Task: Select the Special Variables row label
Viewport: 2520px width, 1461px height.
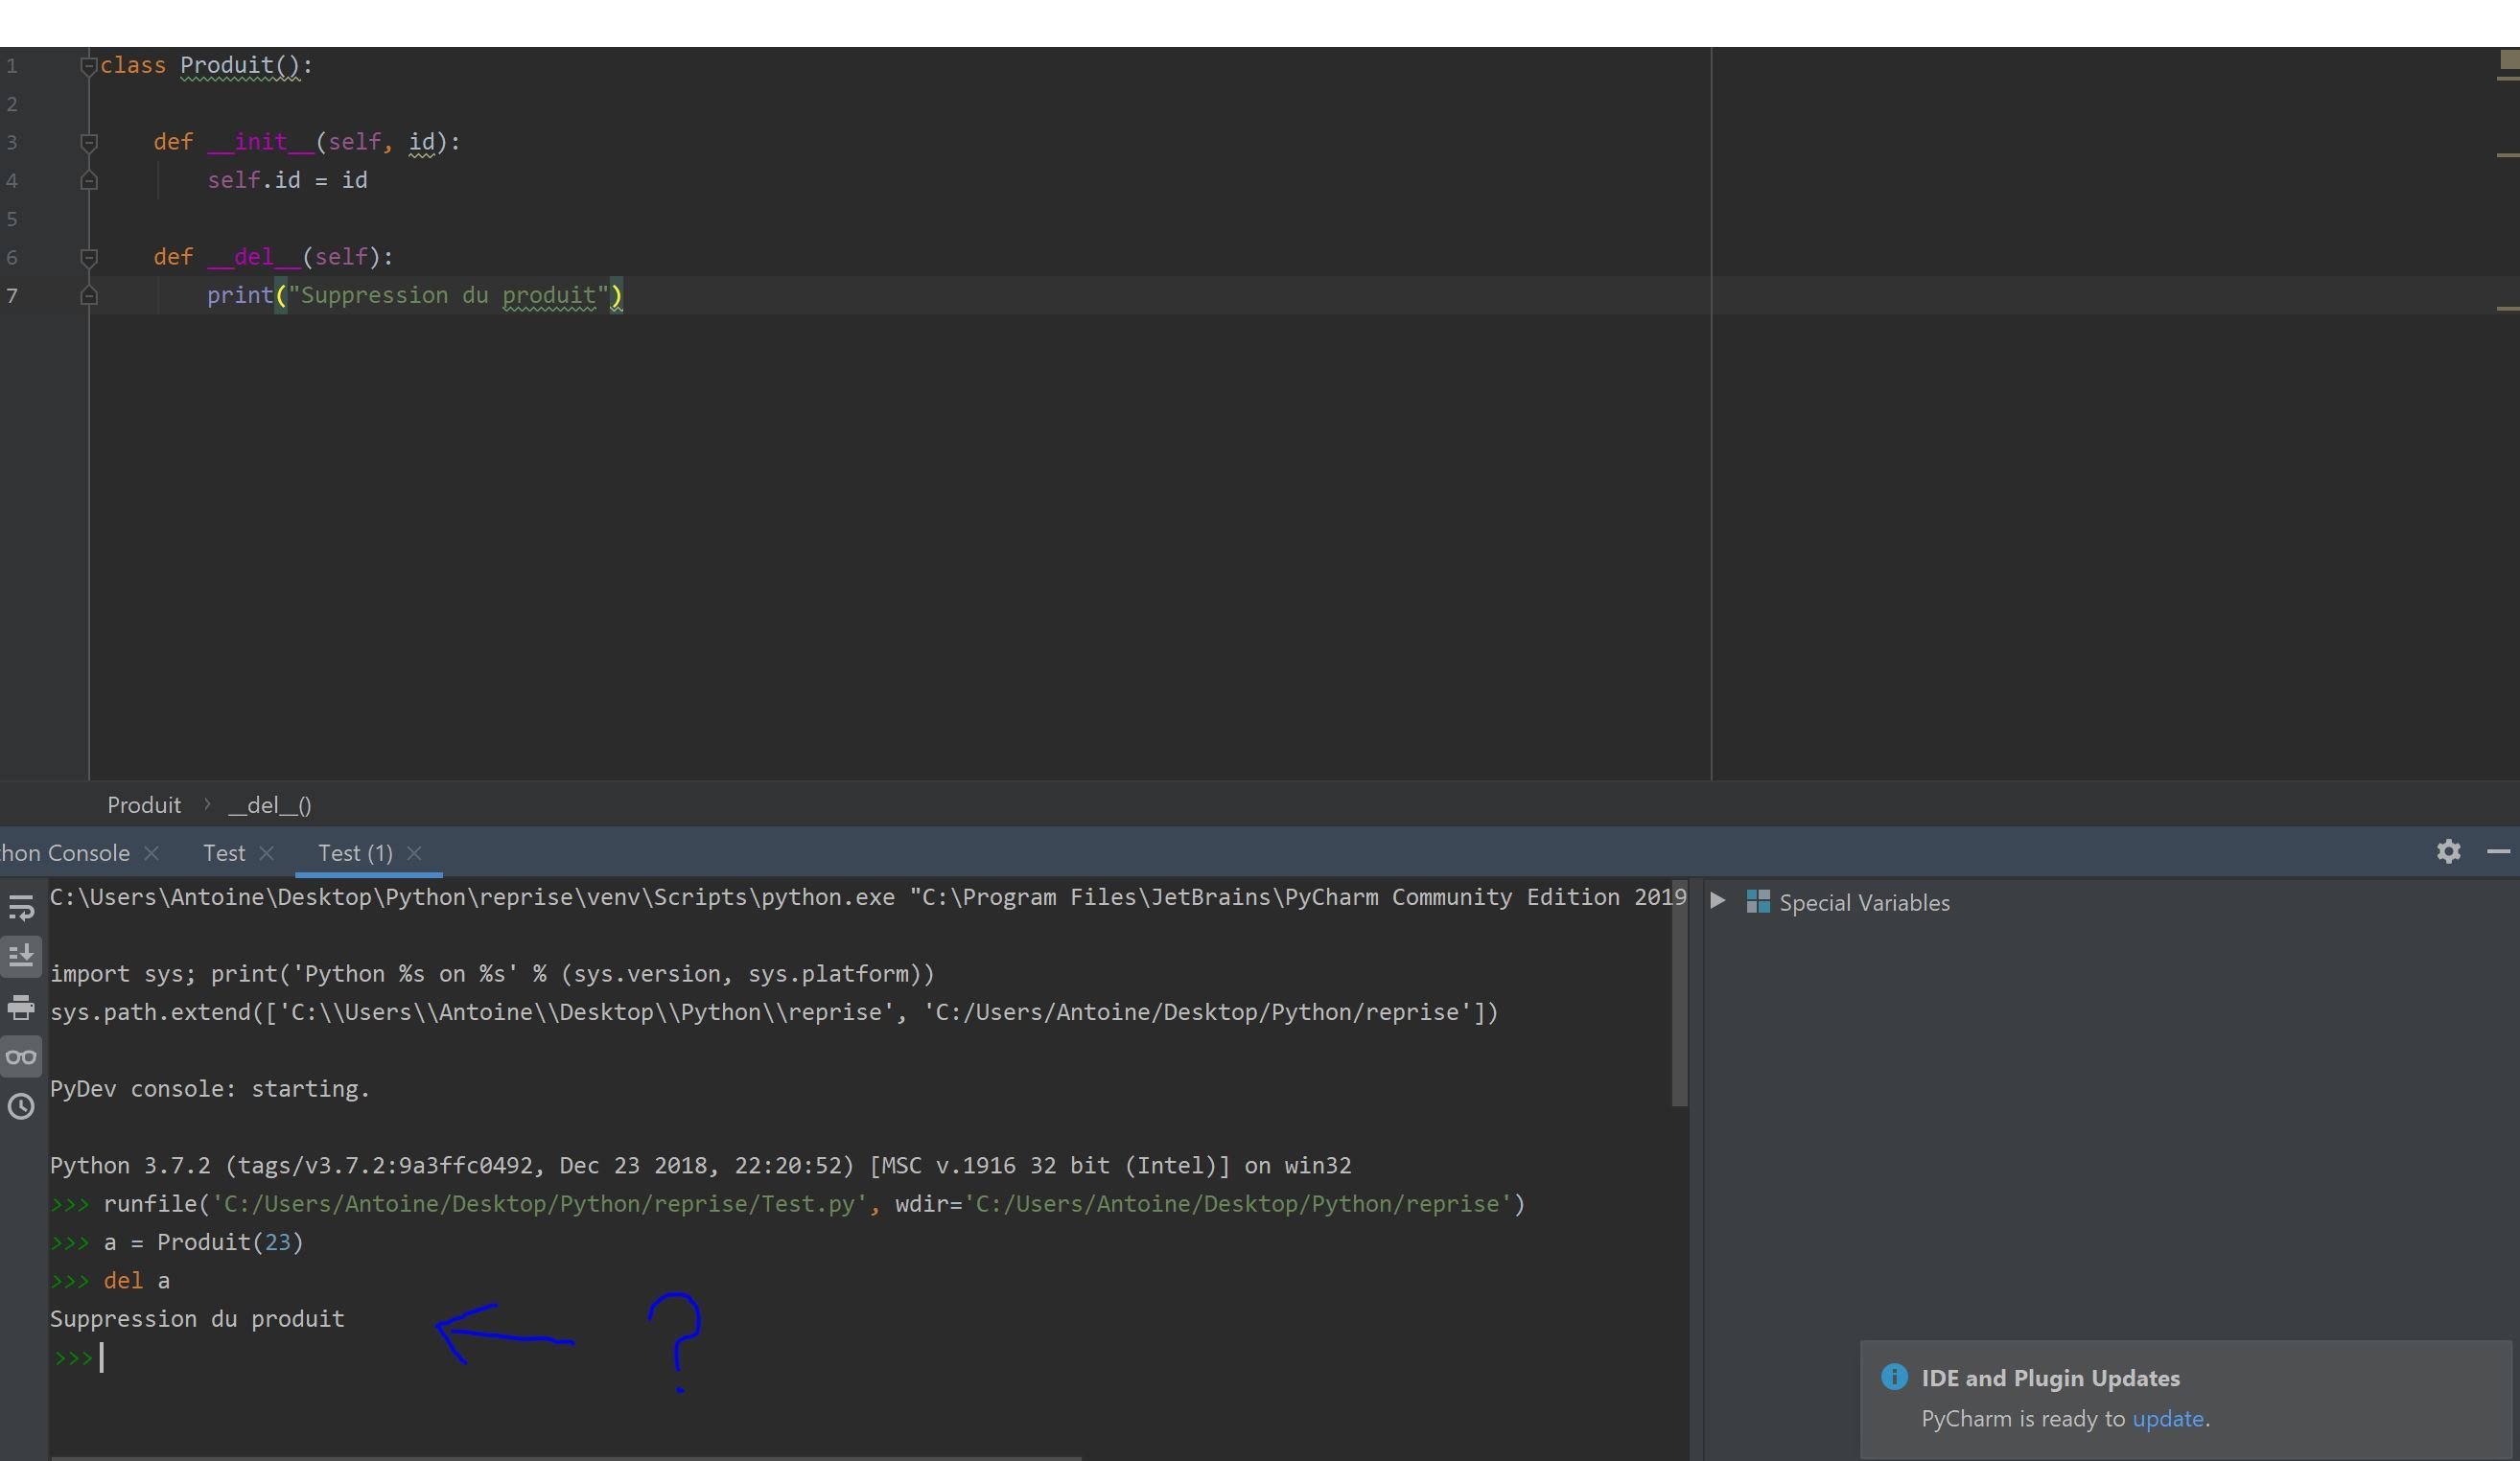Action: (1864, 903)
